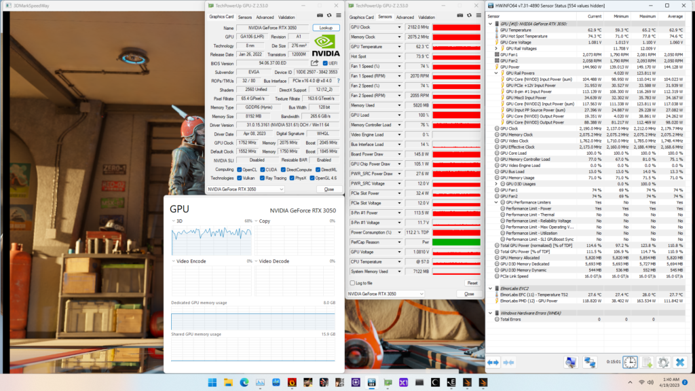Click HWiNFO blue X close sensors icon
695x391 pixels.
coord(680,362)
